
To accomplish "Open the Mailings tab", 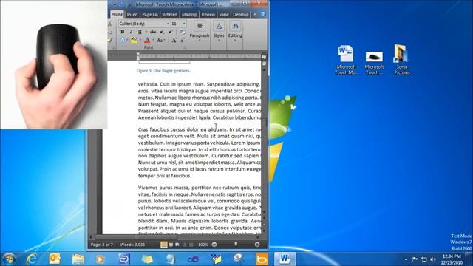I will point(189,15).
